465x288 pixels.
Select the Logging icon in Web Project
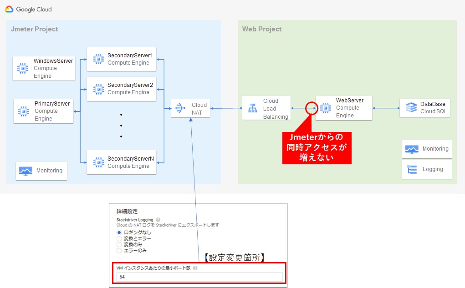tap(412, 170)
